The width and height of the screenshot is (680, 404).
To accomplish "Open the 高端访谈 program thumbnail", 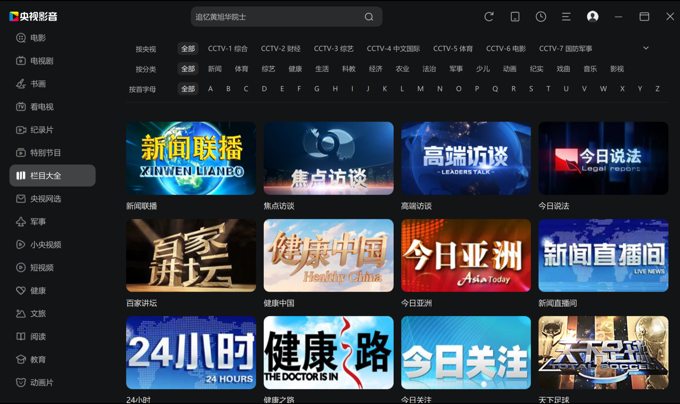I will (x=466, y=158).
